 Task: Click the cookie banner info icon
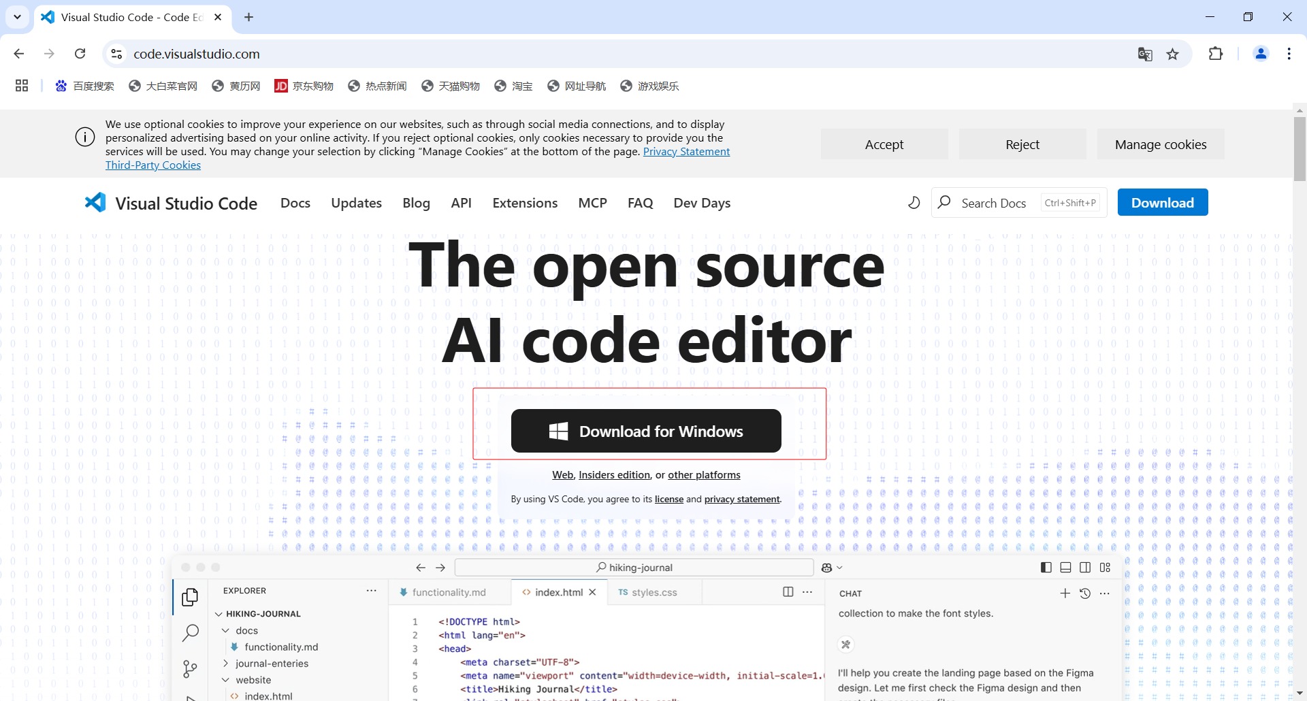[x=85, y=137]
